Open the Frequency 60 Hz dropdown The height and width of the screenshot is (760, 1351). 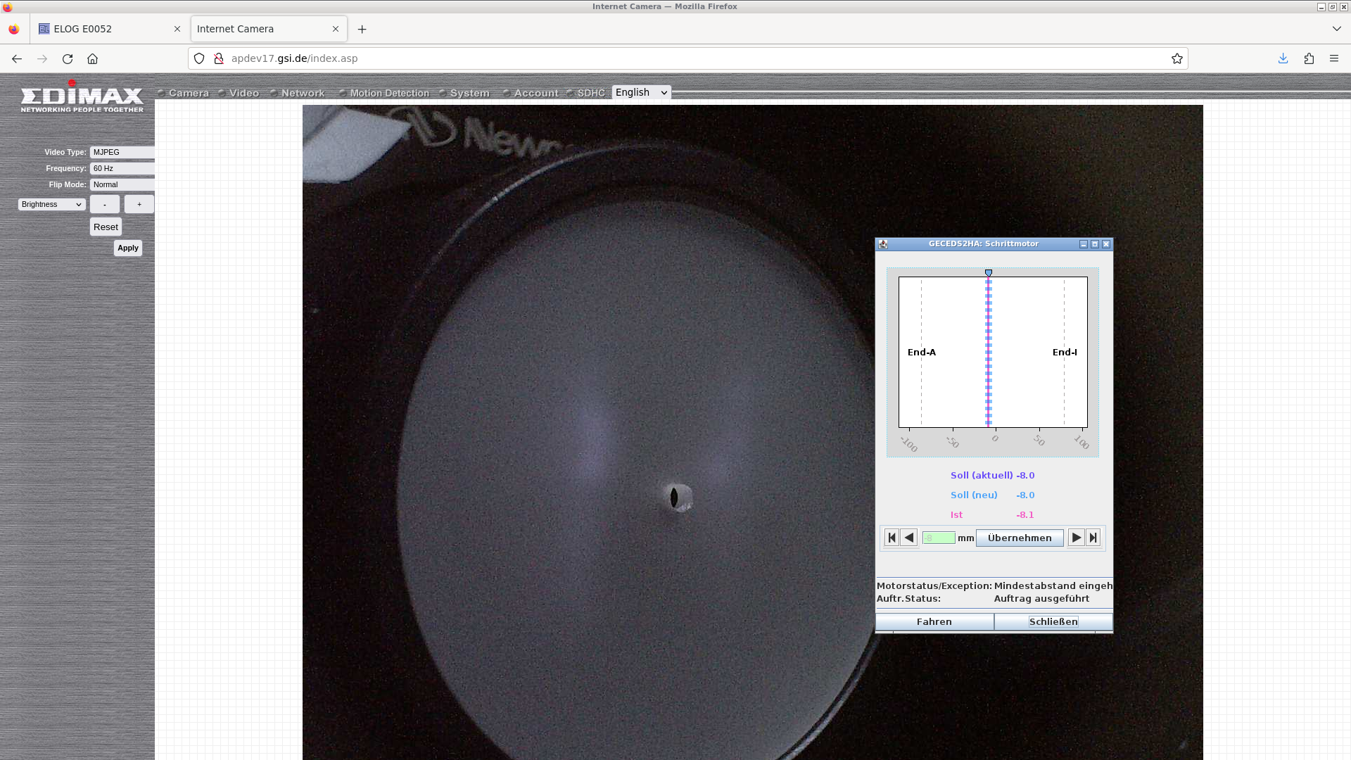click(x=122, y=168)
